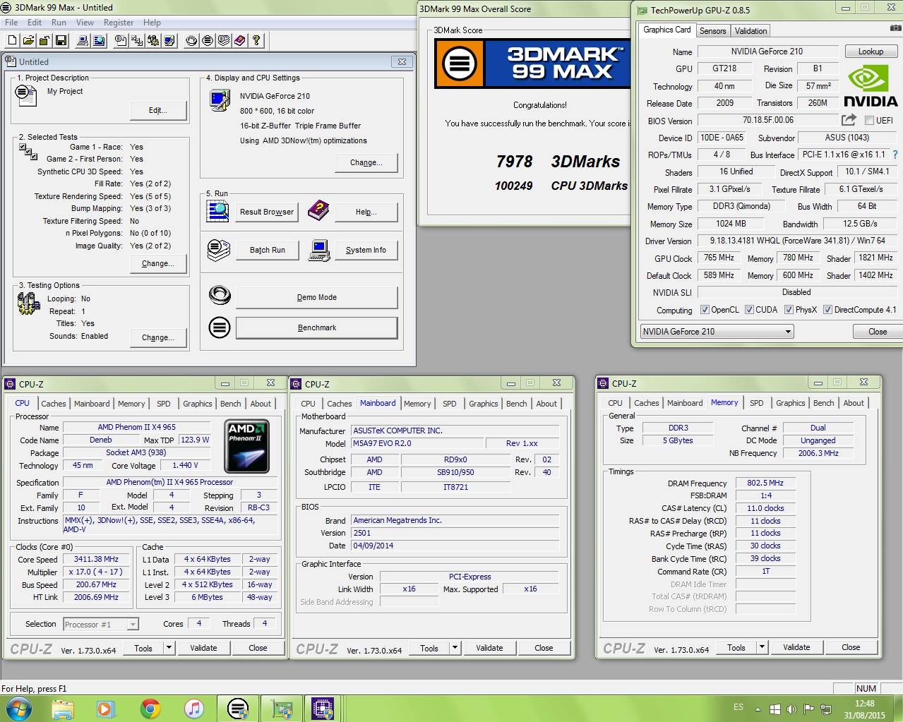Image resolution: width=903 pixels, height=722 pixels.
Task: Click the System Info computer icon in toolbar
Action: 83,41
